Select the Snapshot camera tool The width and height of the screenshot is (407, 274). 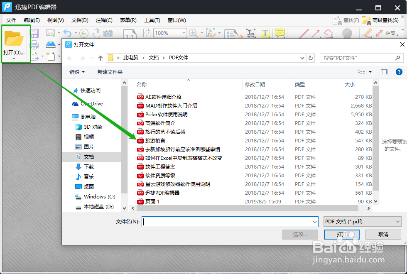108,33
